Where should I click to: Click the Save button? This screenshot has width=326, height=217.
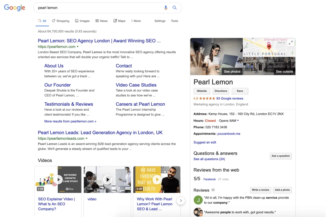(240, 91)
